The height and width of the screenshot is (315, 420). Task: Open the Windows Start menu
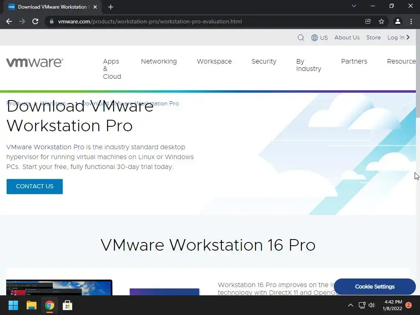coord(13,305)
